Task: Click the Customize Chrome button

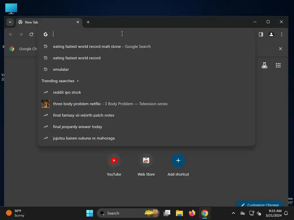Action: (260, 204)
